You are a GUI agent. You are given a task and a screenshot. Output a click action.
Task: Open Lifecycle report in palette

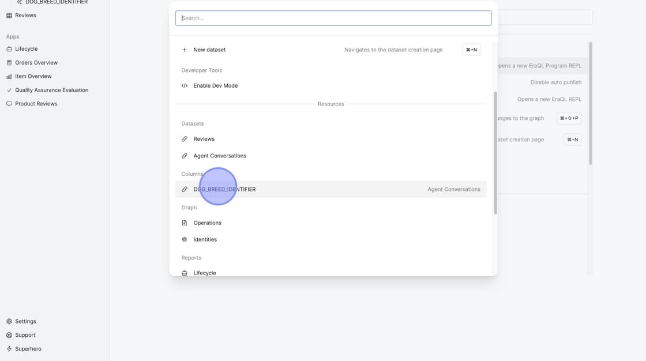(x=204, y=273)
